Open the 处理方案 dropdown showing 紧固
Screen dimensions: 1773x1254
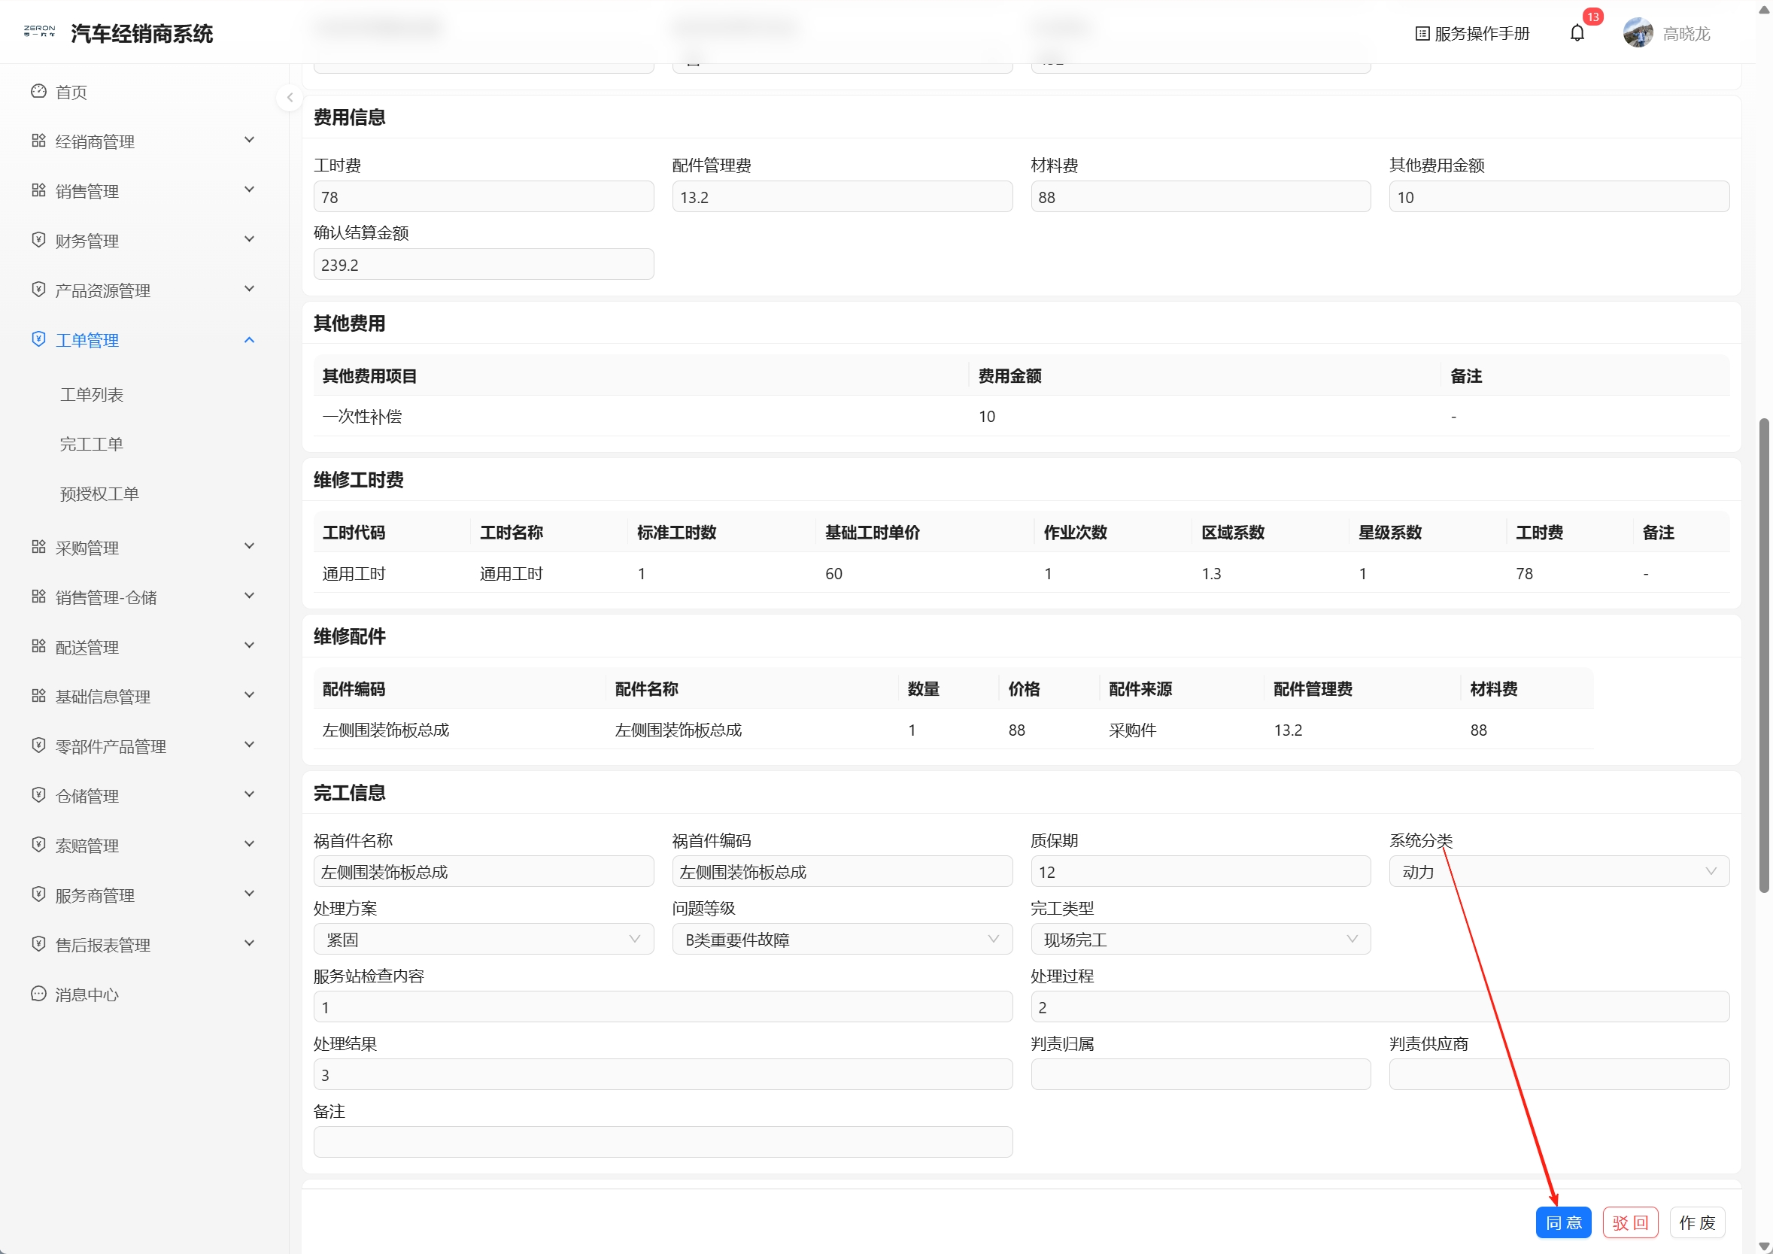click(484, 939)
